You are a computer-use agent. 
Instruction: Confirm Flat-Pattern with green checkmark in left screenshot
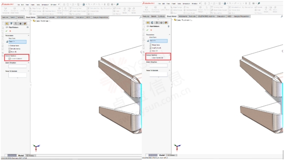pos(6,31)
